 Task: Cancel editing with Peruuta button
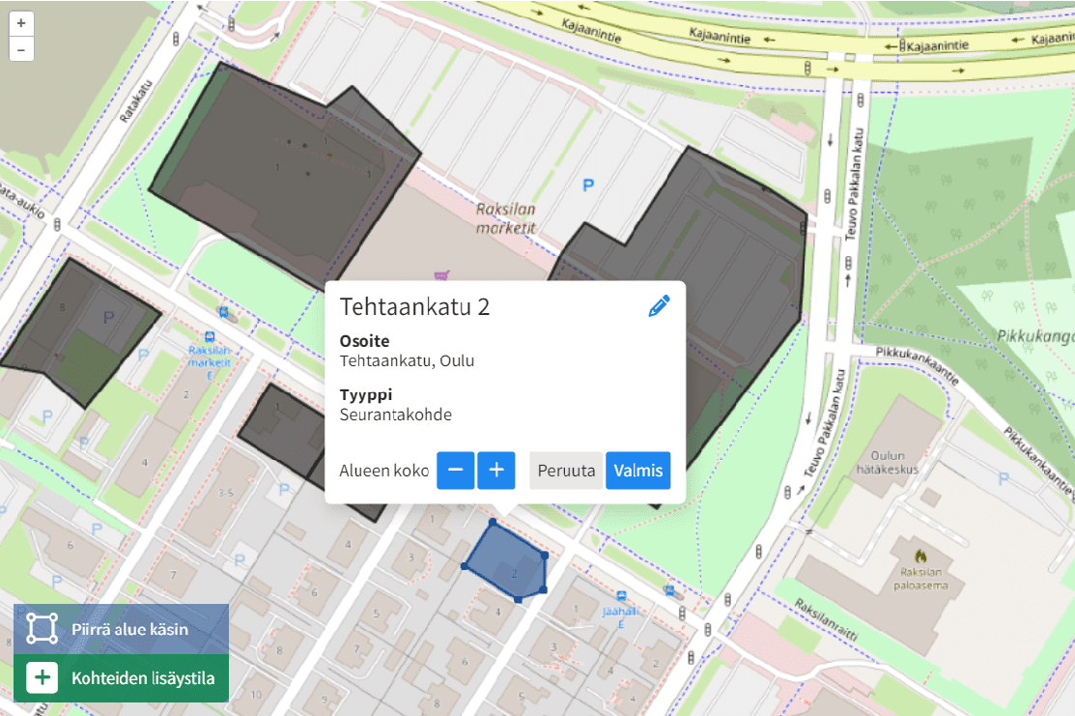click(566, 471)
